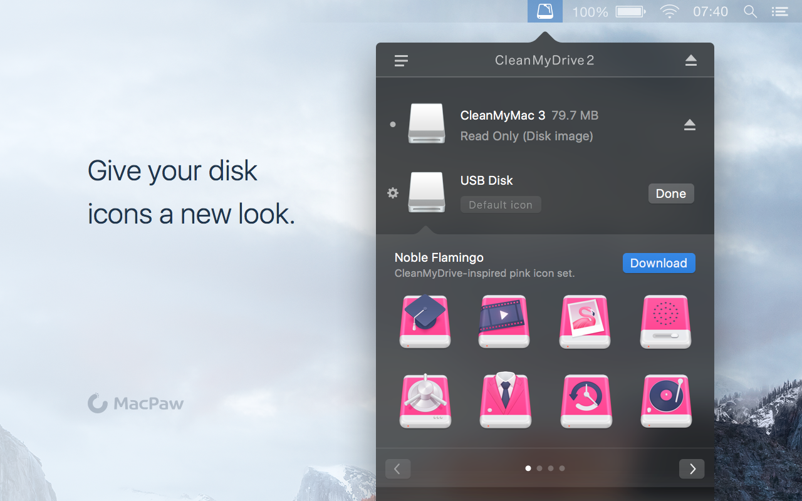Image resolution: width=802 pixels, height=501 pixels.
Task: Choose the speaker grille drive icon
Action: (x=665, y=321)
